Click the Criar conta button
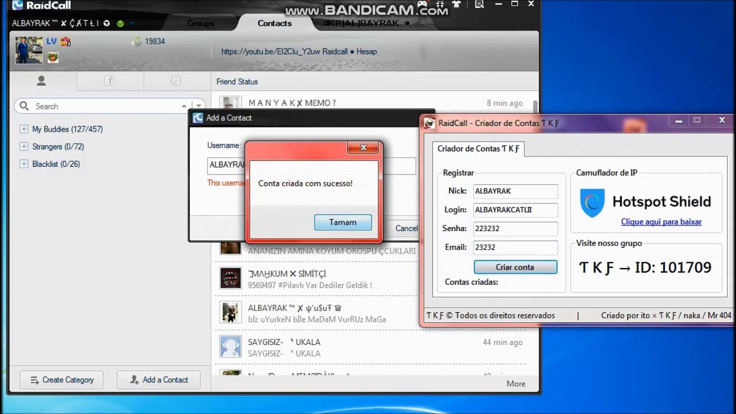Viewport: 736px width, 414px height. point(515,267)
